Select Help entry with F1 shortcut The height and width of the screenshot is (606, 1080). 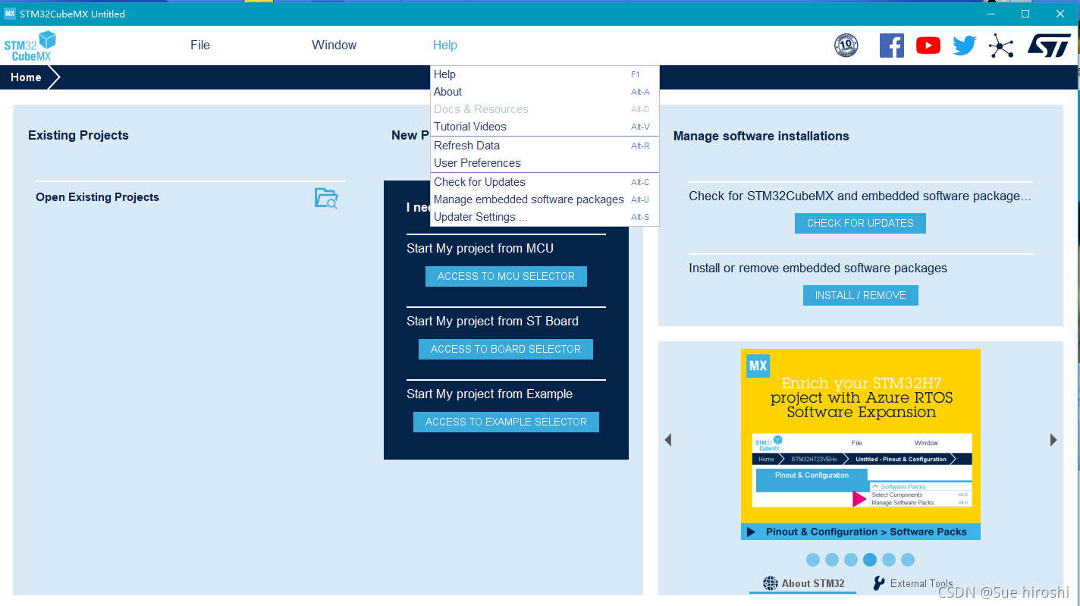coord(545,74)
